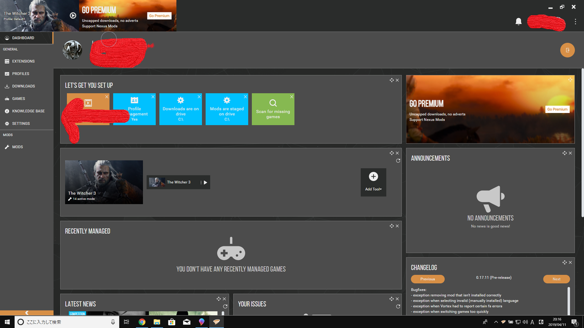Click the move handle on the Changelog widget

pyautogui.click(x=564, y=262)
